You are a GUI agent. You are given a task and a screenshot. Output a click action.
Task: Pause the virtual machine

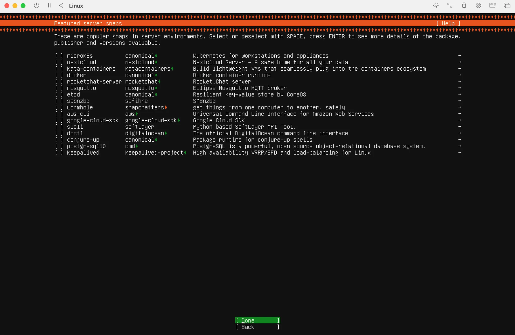click(x=49, y=6)
